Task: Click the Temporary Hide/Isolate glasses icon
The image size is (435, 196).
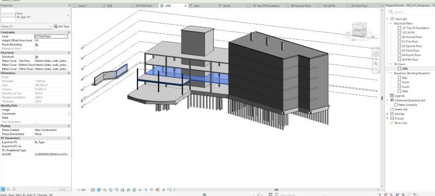Action: [x=140, y=190]
